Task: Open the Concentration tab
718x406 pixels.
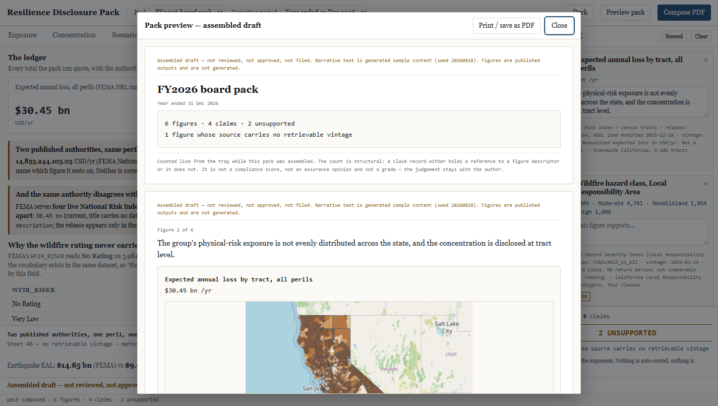Action: pos(74,35)
